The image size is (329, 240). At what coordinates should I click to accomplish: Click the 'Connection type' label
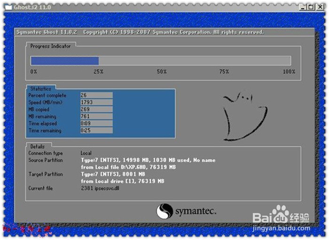[46, 153]
